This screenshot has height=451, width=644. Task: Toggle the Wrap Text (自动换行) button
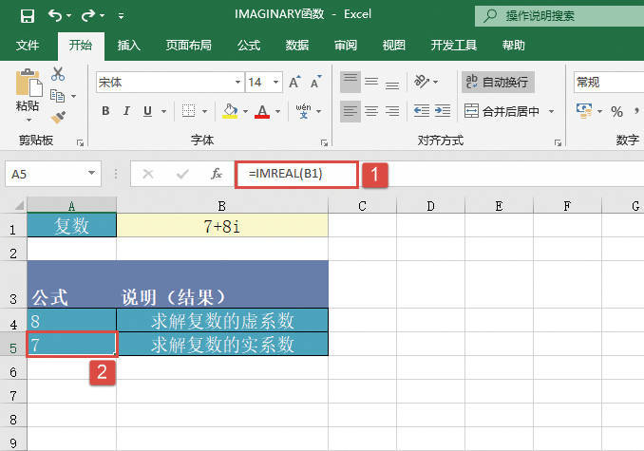(x=497, y=83)
